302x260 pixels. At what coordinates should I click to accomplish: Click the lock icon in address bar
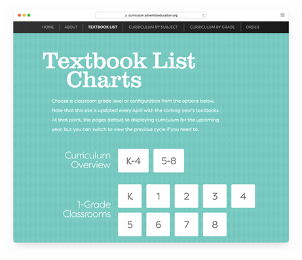coord(126,16)
